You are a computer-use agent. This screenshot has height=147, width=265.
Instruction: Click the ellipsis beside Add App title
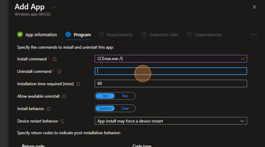pyautogui.click(x=54, y=7)
